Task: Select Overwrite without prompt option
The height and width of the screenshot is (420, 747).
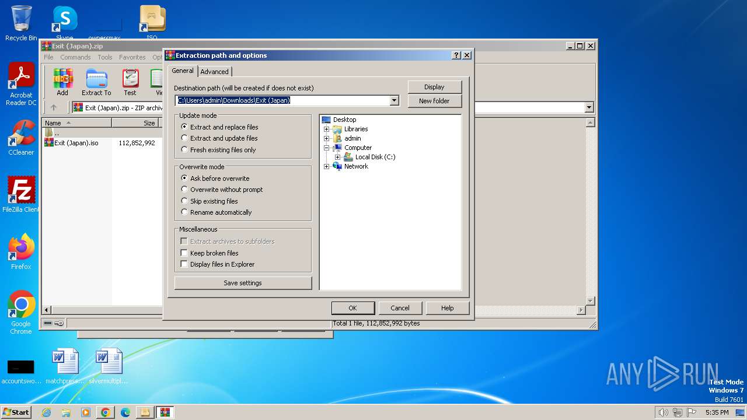Action: 222,190
